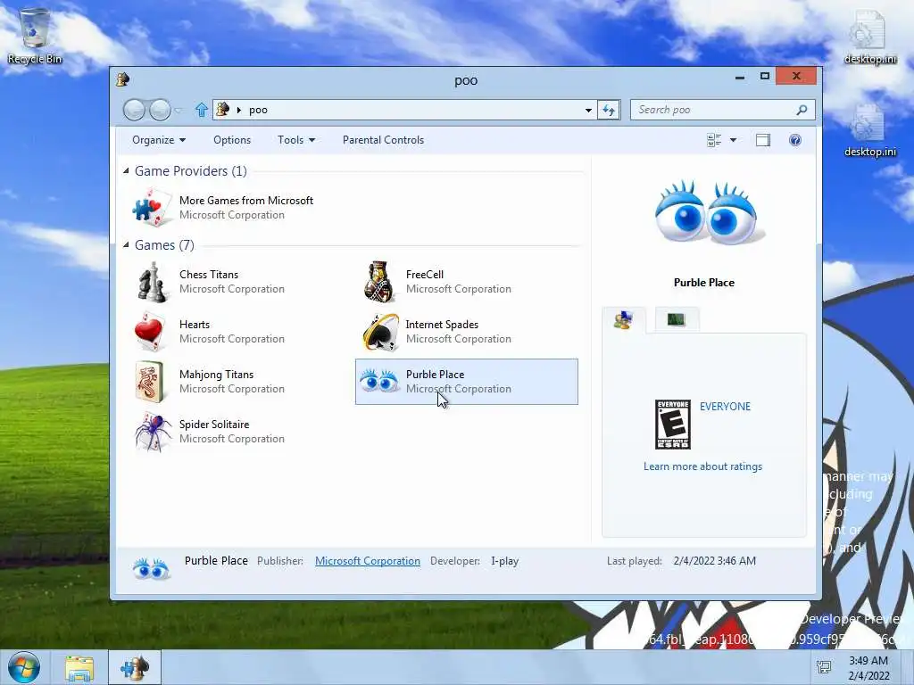This screenshot has width=914, height=685.
Task: Open File Explorer from the taskbar
Action: coord(79,668)
